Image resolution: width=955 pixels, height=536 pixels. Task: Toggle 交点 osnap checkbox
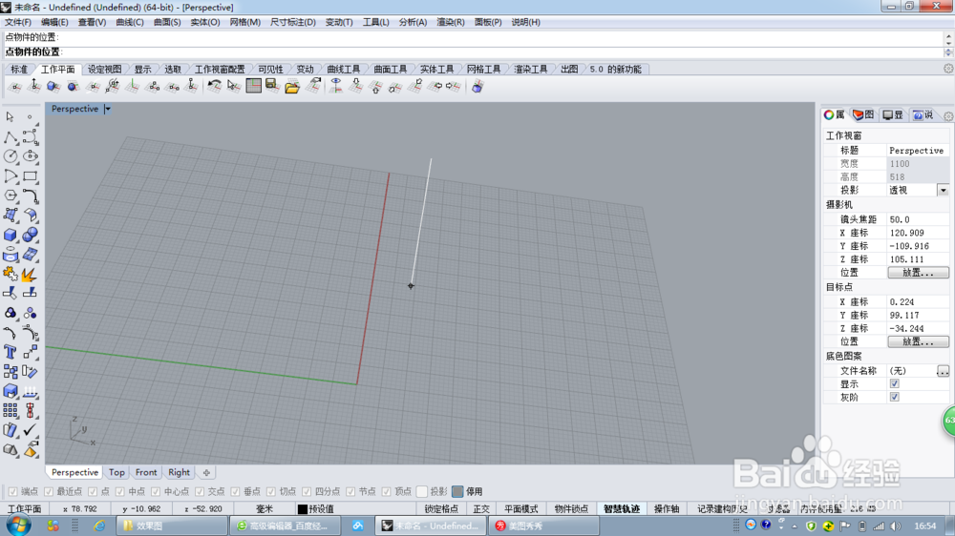coord(200,491)
